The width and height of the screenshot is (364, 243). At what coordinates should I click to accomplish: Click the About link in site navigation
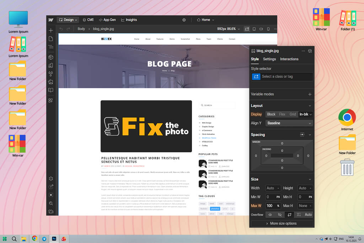148,39
